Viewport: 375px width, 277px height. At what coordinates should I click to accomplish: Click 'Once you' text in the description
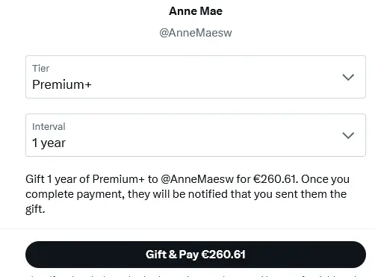[x=325, y=179]
